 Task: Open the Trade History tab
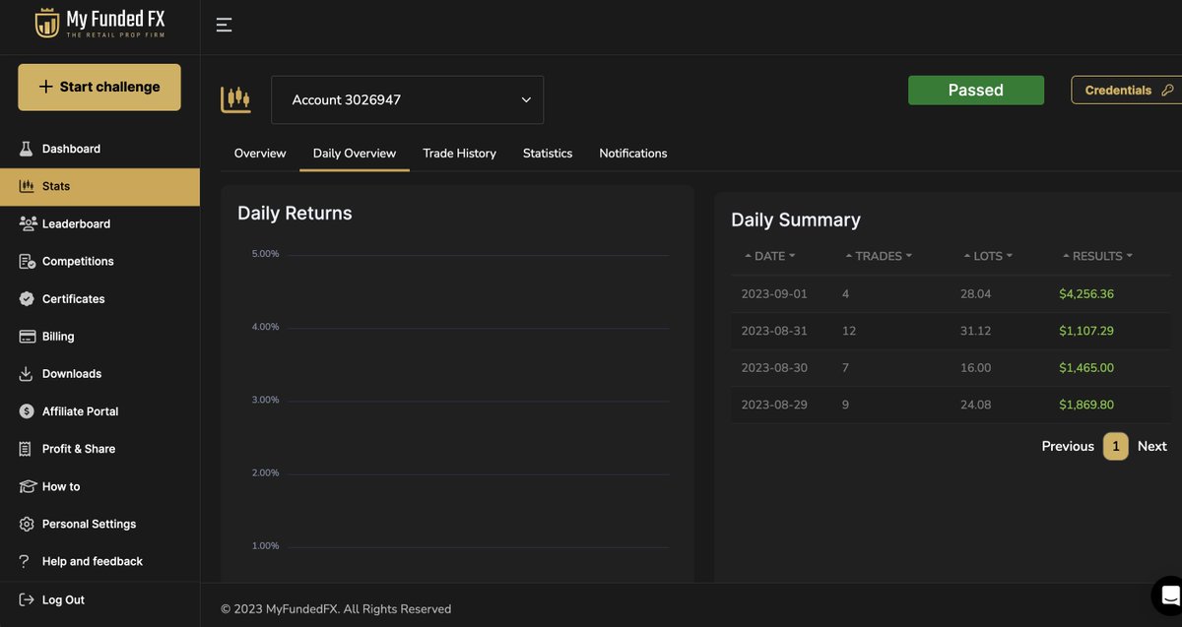coord(459,154)
